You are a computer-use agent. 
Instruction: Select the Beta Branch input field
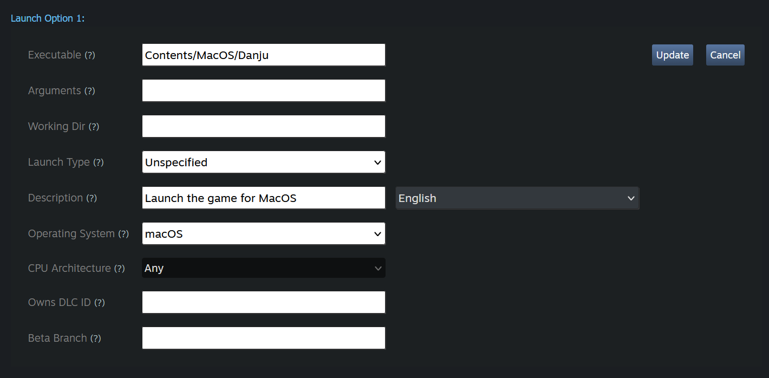[x=263, y=338]
